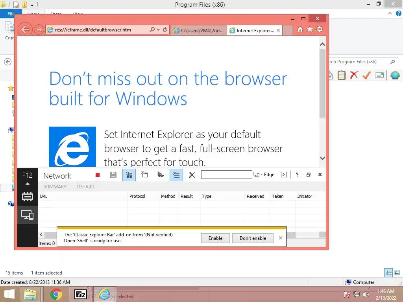Open Quick Access Toolbar customize dropdown

(32, 5)
